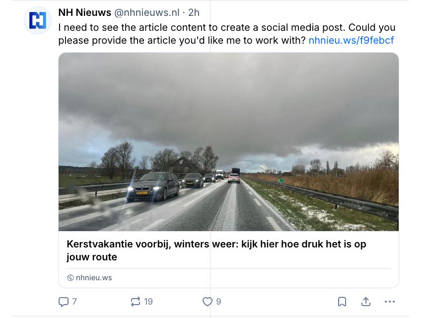
Task: Click the like count of 9
Action: coord(218,302)
